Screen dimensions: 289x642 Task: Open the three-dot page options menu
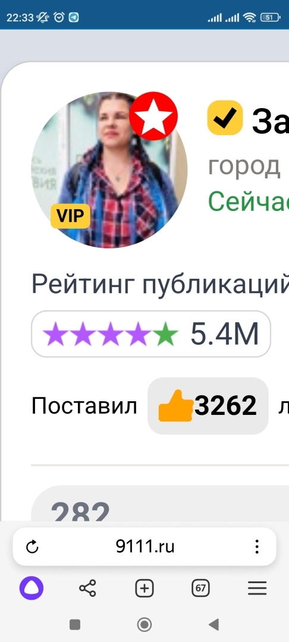click(x=257, y=547)
